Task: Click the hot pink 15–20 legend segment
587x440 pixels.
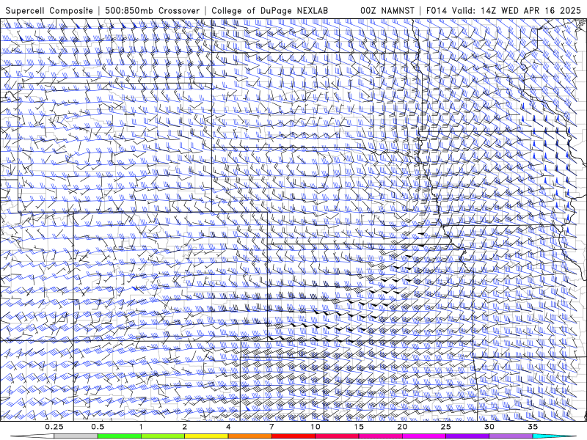Action: click(380, 436)
